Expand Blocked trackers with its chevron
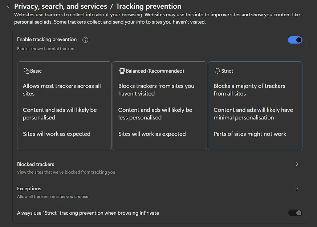Viewport: 317px width, 227px height. [297, 164]
